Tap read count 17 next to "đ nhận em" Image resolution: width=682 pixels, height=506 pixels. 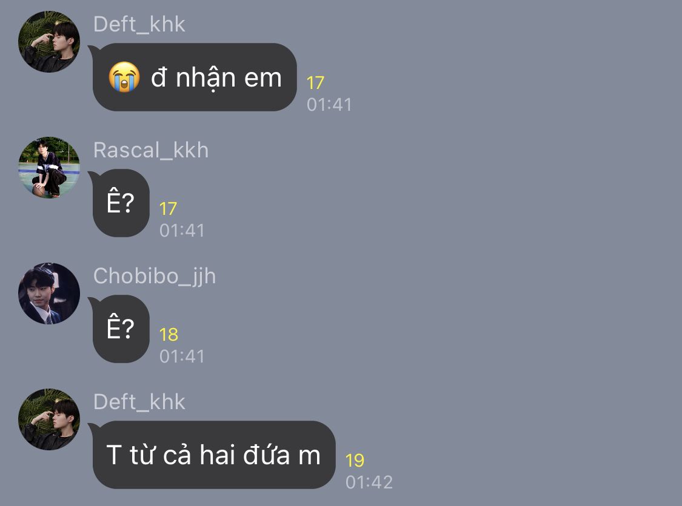(315, 82)
